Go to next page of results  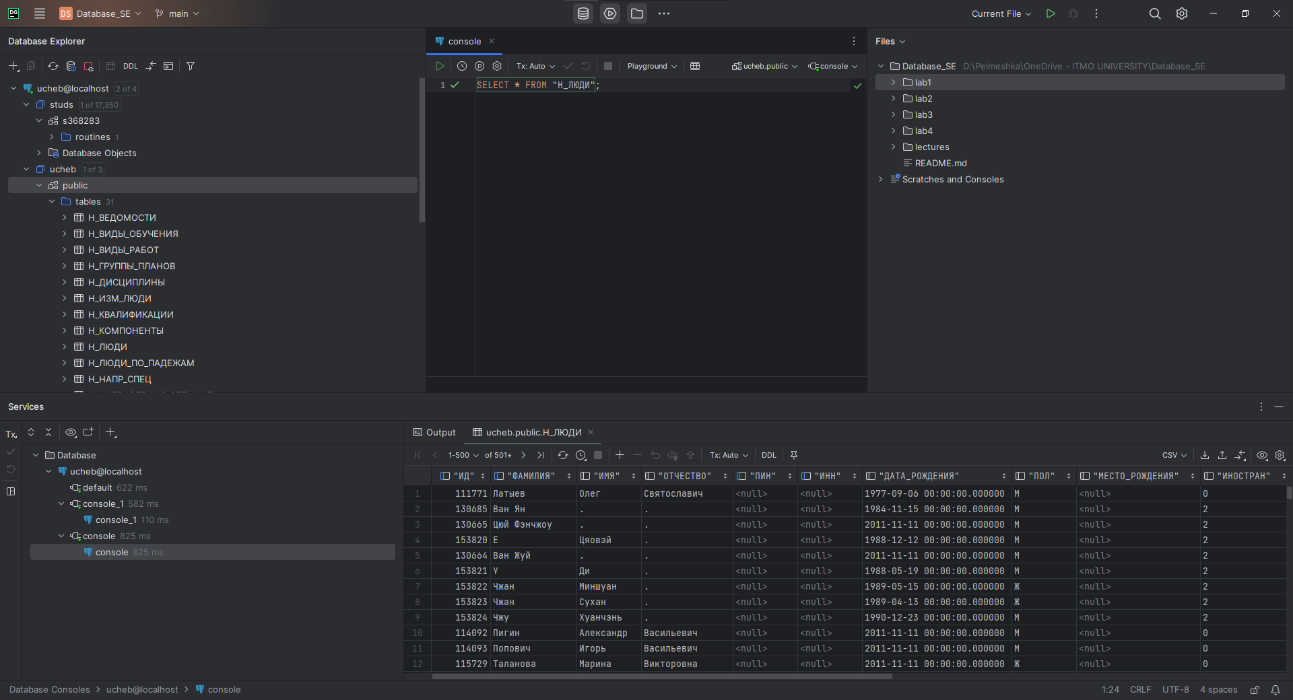523,455
